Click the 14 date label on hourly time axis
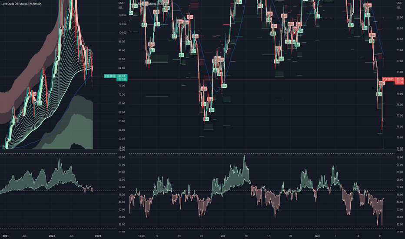Image resolution: width=405 pixels, height=239 pixels. [x=358, y=236]
